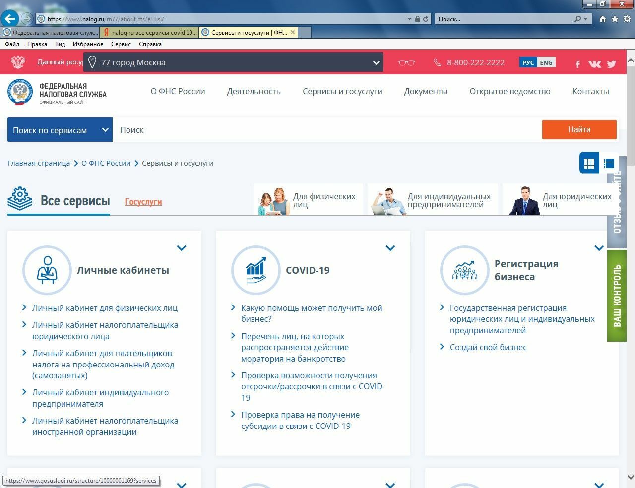This screenshot has width=635, height=488.
Task: Open the Поиск по сервисам dropdown
Action: coord(60,130)
